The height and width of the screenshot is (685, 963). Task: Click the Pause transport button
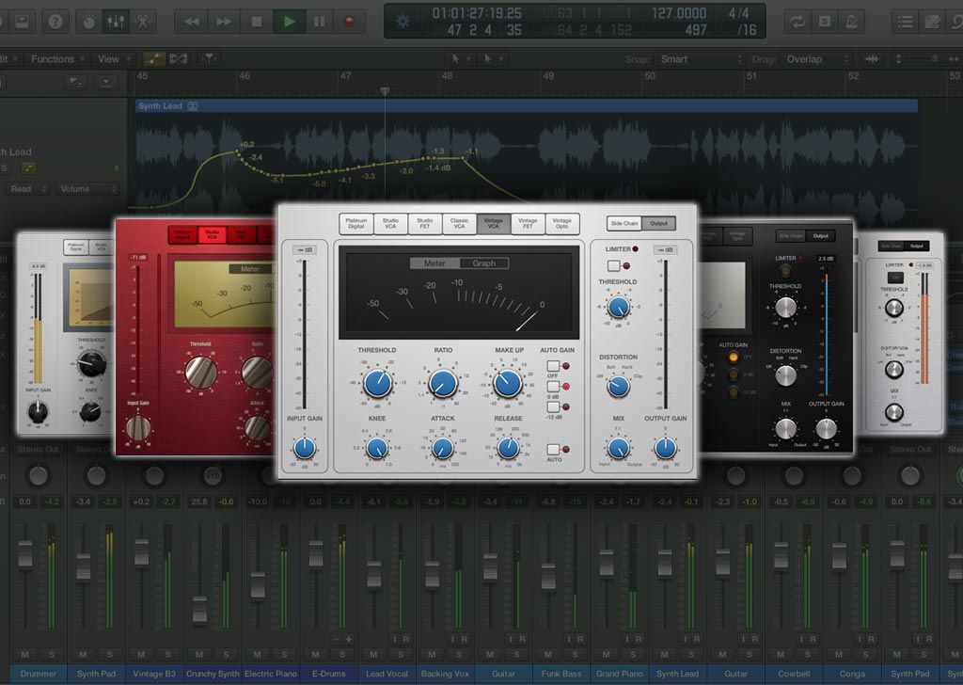click(320, 23)
